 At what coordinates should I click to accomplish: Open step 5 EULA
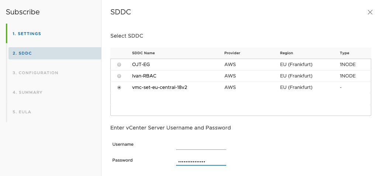click(x=23, y=112)
